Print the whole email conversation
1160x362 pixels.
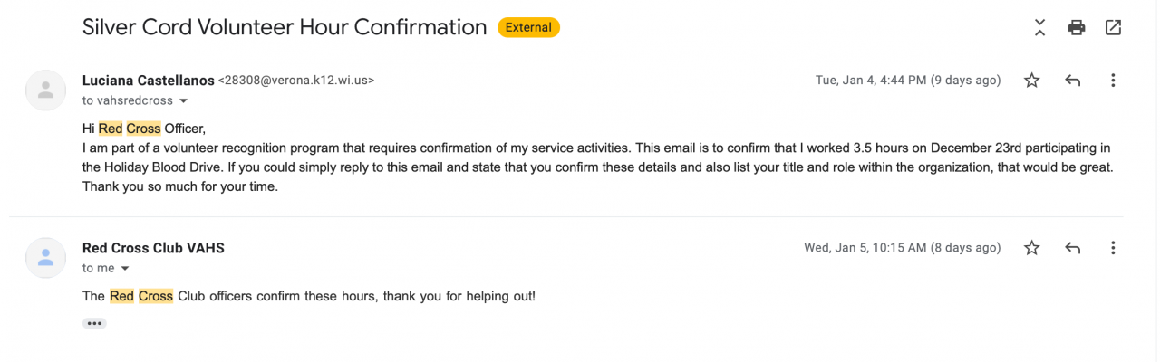[x=1076, y=28]
